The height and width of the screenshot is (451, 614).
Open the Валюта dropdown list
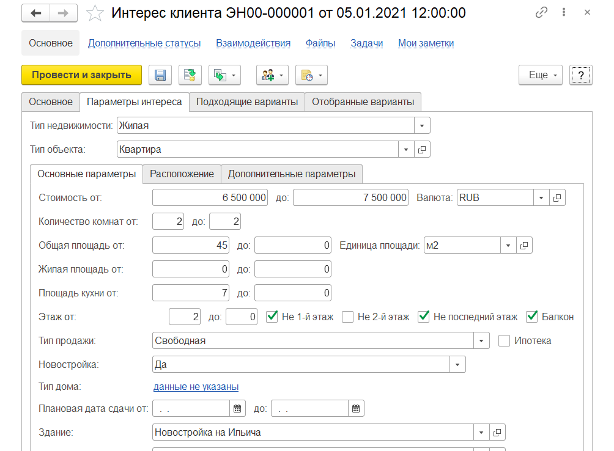pos(541,198)
